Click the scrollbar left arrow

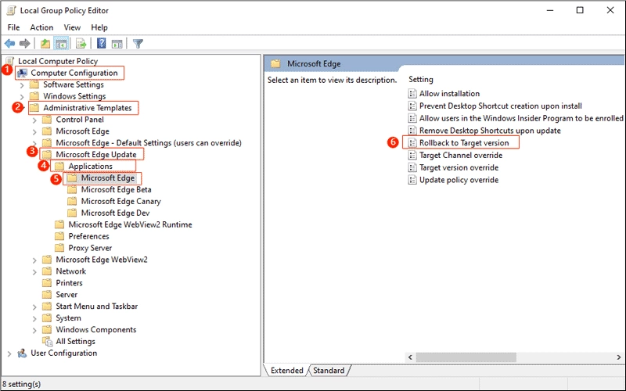pos(410,357)
